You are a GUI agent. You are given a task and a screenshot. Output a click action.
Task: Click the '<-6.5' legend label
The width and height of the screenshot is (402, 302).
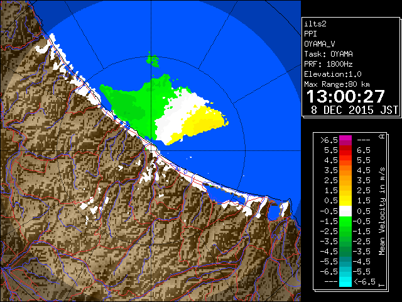point(365,282)
